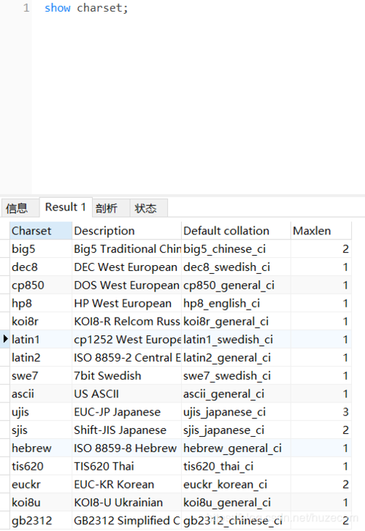
Task: Click the Description column header
Action: pyautogui.click(x=126, y=231)
